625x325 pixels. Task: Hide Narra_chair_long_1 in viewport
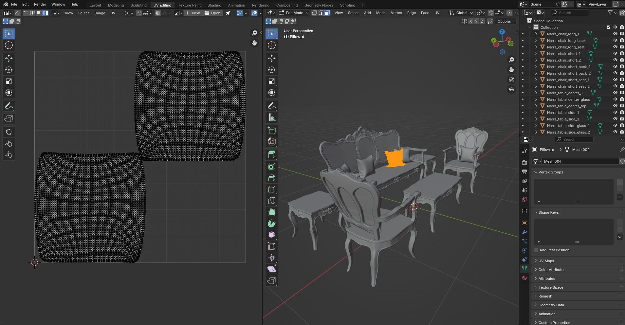(615, 34)
